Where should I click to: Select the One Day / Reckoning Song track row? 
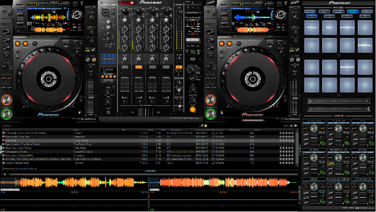[x=149, y=159]
